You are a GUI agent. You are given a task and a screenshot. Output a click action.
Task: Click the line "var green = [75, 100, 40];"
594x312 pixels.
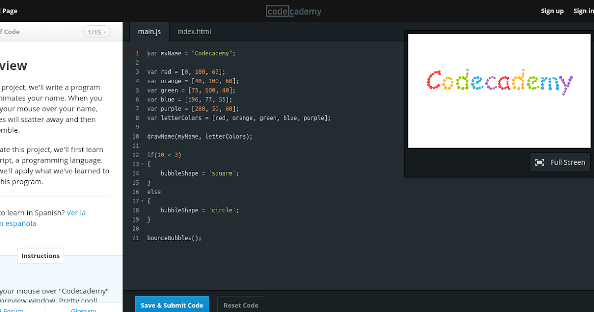(191, 90)
